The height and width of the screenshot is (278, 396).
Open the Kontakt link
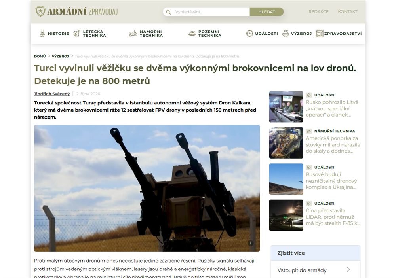coord(348,11)
